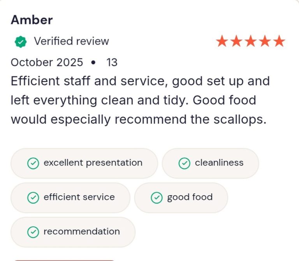Choose the 'good food' tag text
This screenshot has width=299, height=261.
click(190, 197)
